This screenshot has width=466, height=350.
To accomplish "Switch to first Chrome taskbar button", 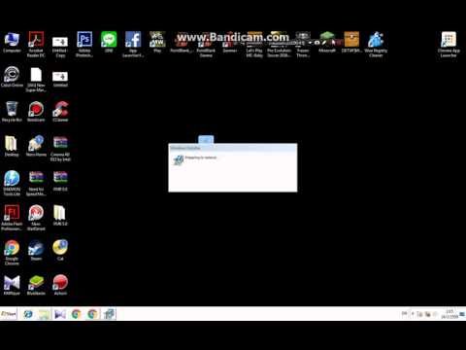I will 77,314.
